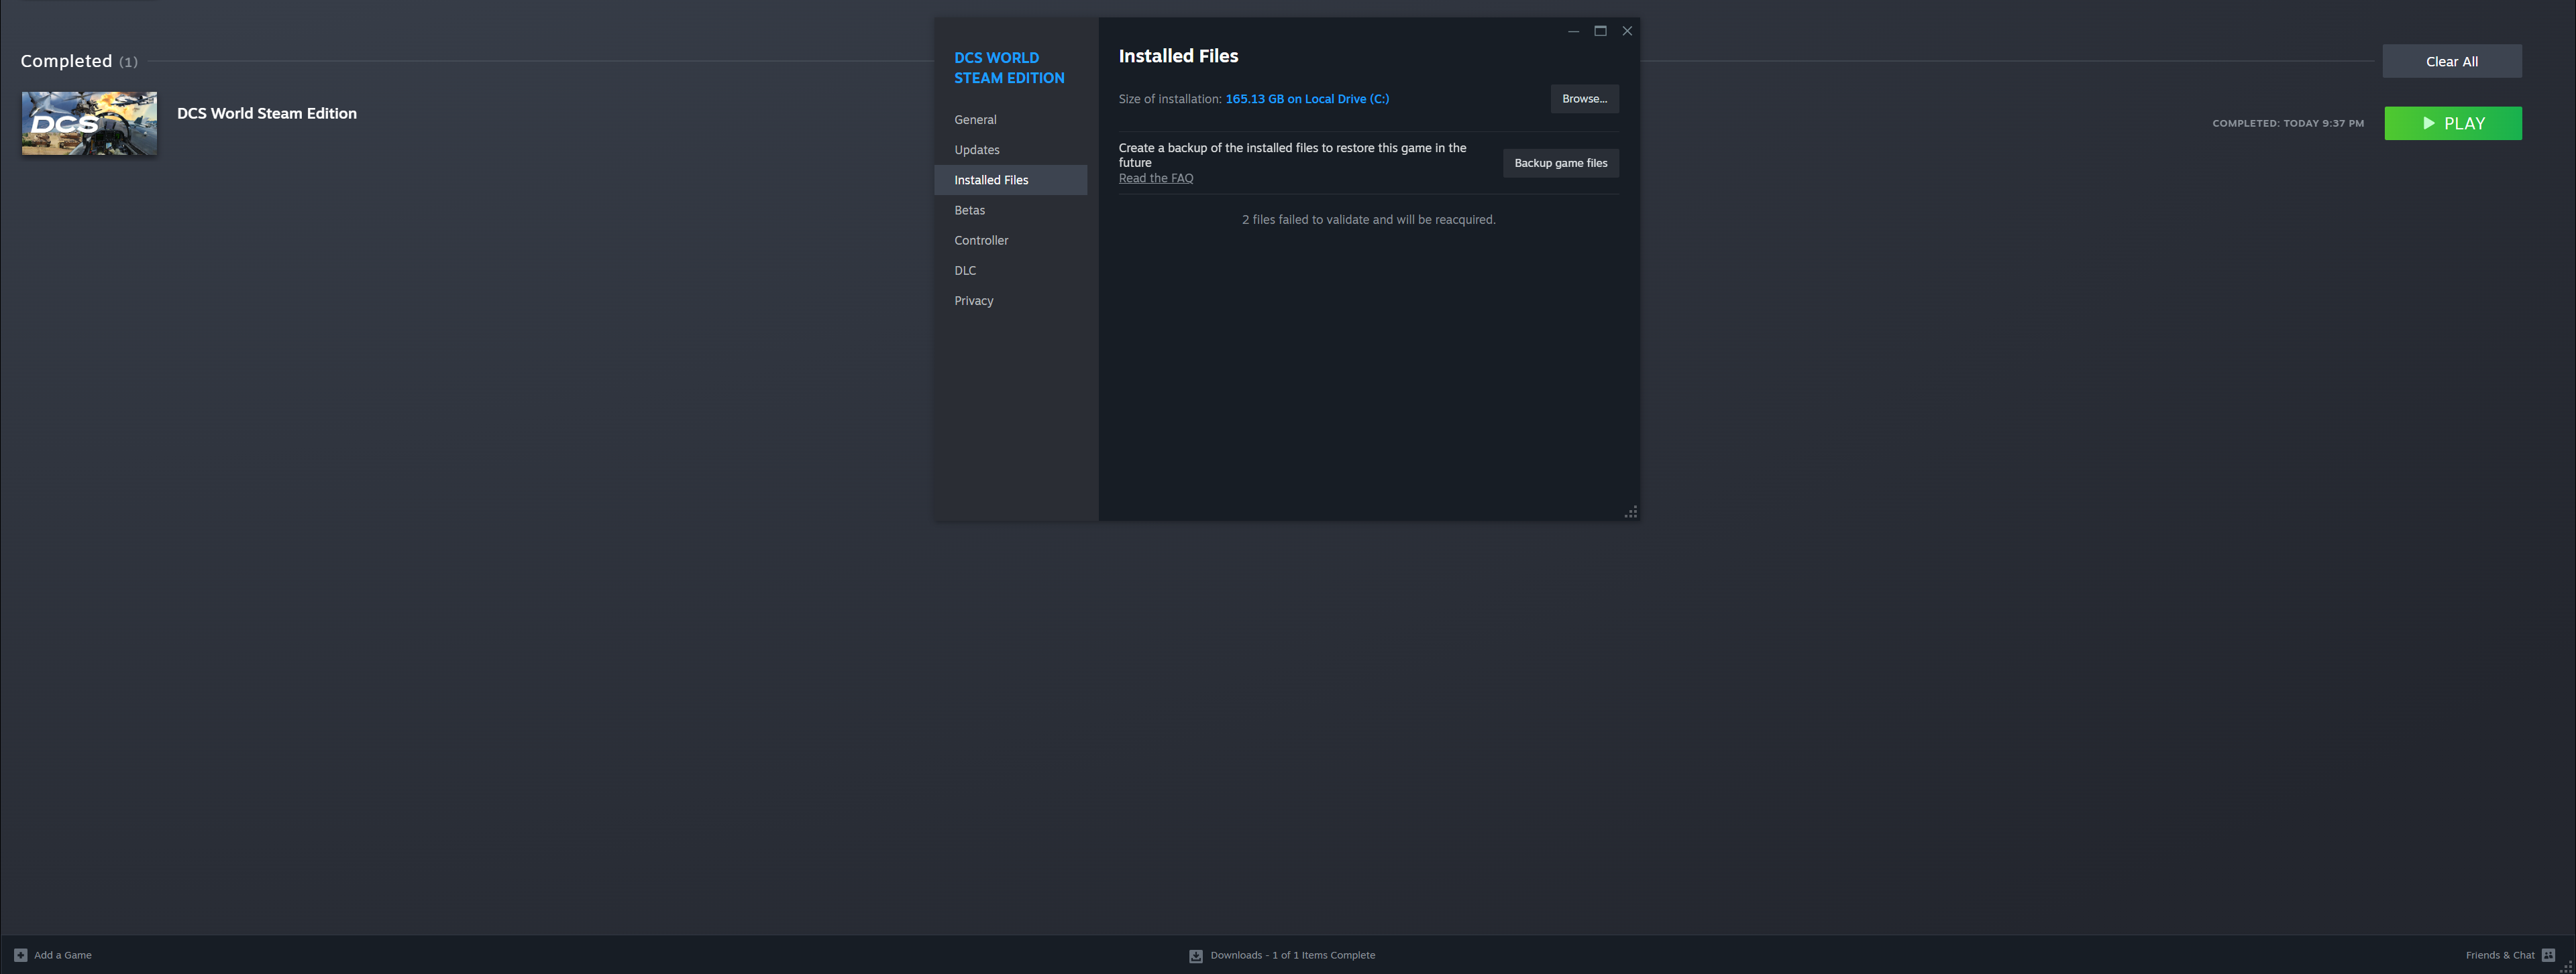Click the Add a Game label
The height and width of the screenshot is (974, 2576).
pos(62,955)
